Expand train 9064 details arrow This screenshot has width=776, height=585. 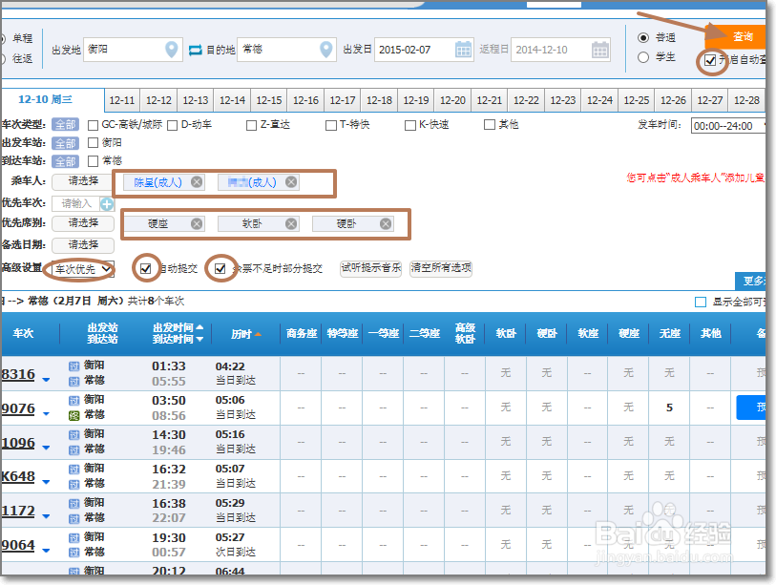46,551
